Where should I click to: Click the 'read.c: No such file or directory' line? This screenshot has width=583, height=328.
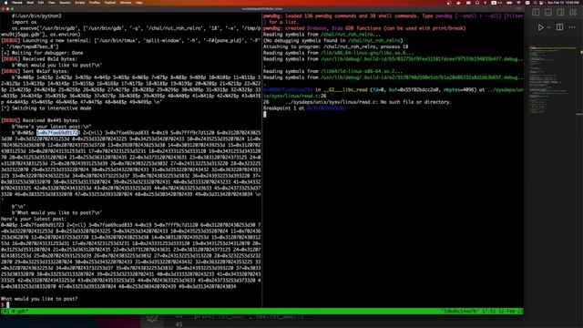pyautogui.click(x=357, y=102)
